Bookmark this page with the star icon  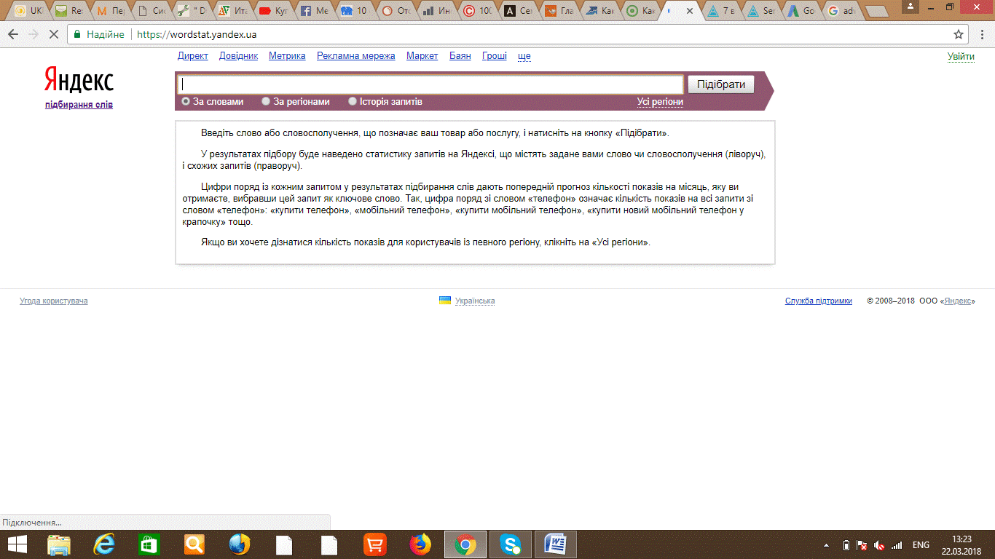pos(959,34)
